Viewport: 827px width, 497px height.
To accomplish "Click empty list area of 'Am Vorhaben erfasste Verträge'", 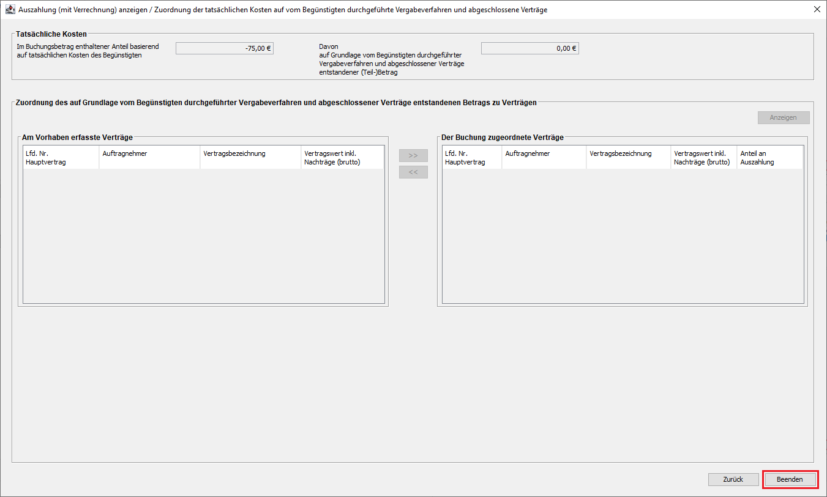I will tap(203, 238).
